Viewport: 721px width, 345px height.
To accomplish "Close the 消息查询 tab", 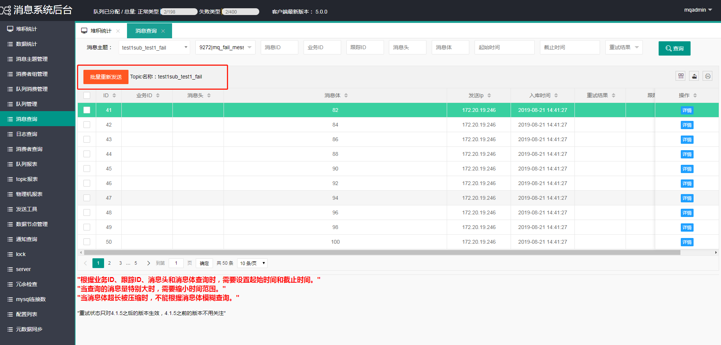I will pyautogui.click(x=163, y=31).
